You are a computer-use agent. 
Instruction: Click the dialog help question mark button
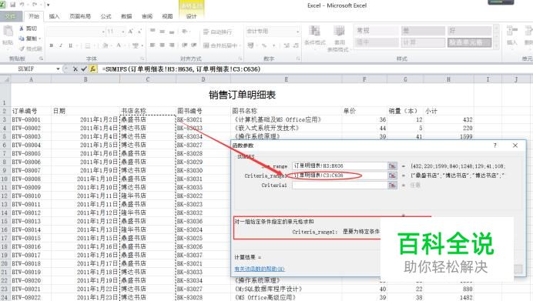tap(495, 145)
